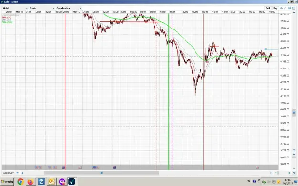
Task: Click the orange circle tray icon
Action: coord(279,182)
